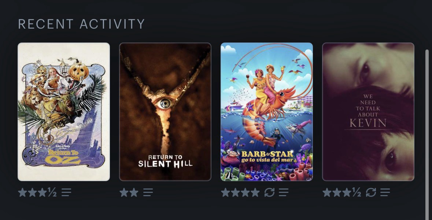Viewport: 432px width, 220px height.
Task: Click the first star under the Kevin poster
Action: pos(327,192)
